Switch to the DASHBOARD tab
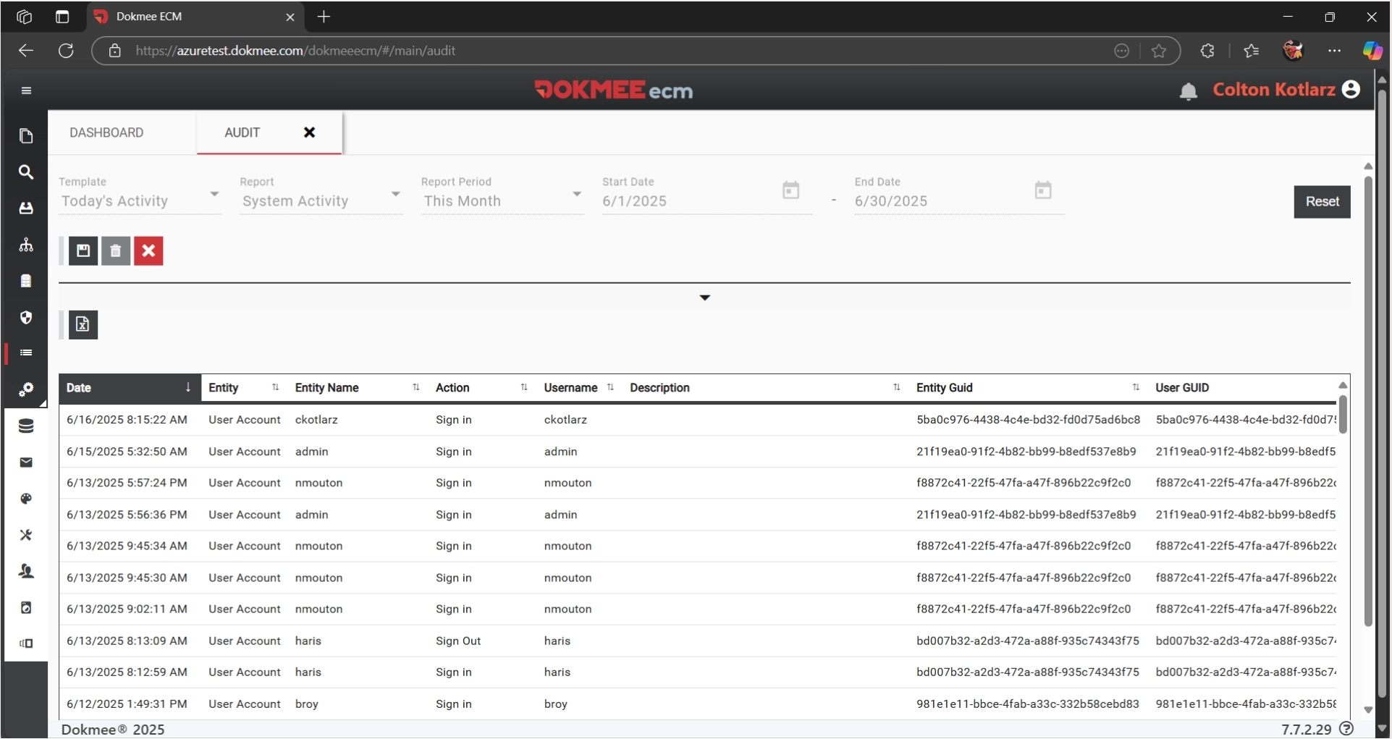Screen dimensions: 1392x739 tap(106, 132)
